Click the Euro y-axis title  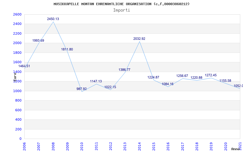click(15, 77)
